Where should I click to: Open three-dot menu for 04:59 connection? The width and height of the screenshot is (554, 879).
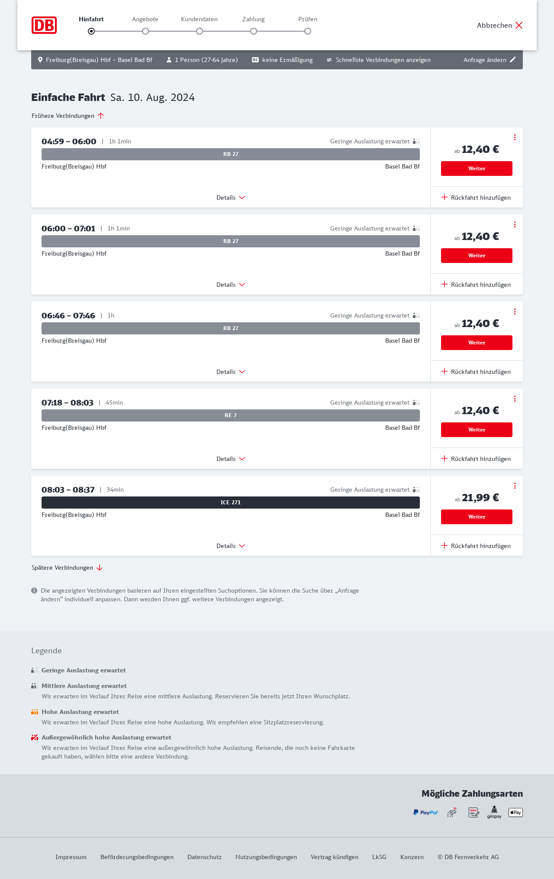pos(515,137)
